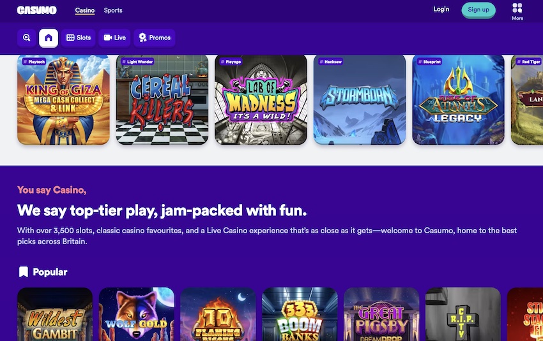Open the 333 Boom Banks game
Screen dimensions: 543x341
pyautogui.click(x=300, y=314)
